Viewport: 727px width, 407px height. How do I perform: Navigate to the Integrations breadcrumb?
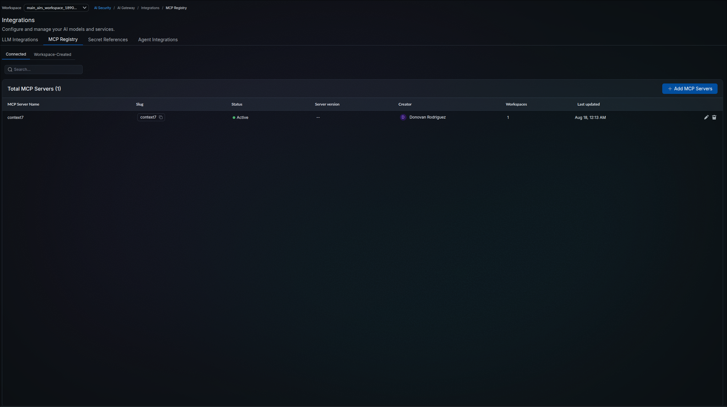coord(150,8)
